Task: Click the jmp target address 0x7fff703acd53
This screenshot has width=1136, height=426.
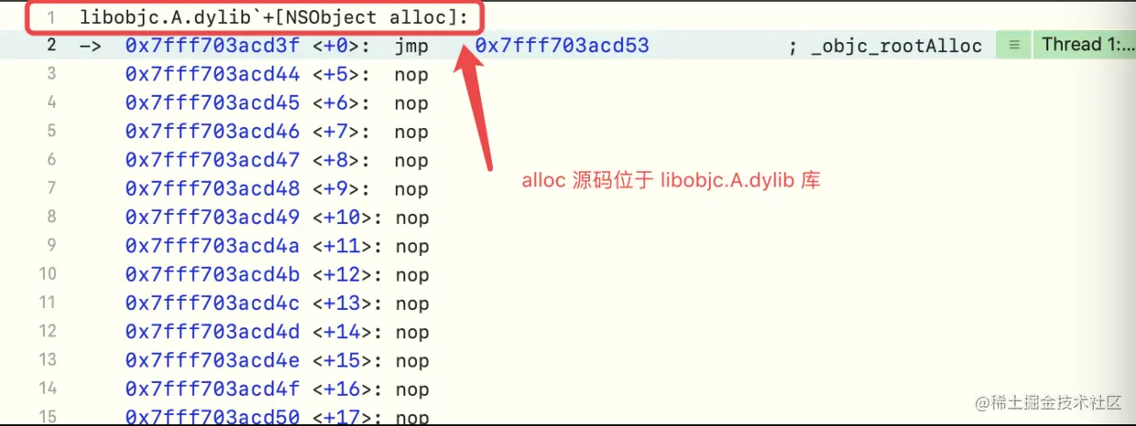Action: pos(562,46)
